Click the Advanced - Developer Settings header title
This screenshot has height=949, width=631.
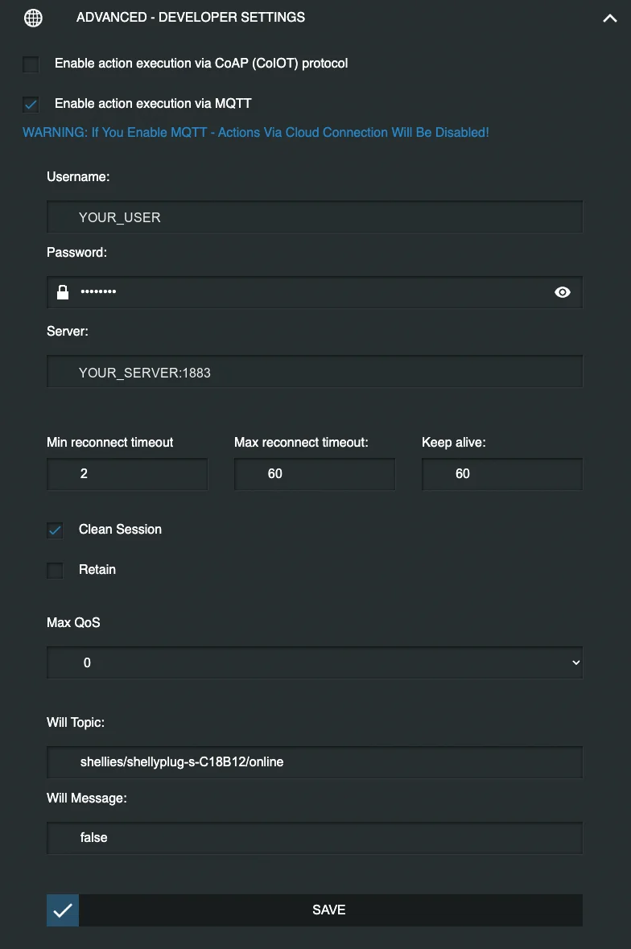[x=191, y=17]
